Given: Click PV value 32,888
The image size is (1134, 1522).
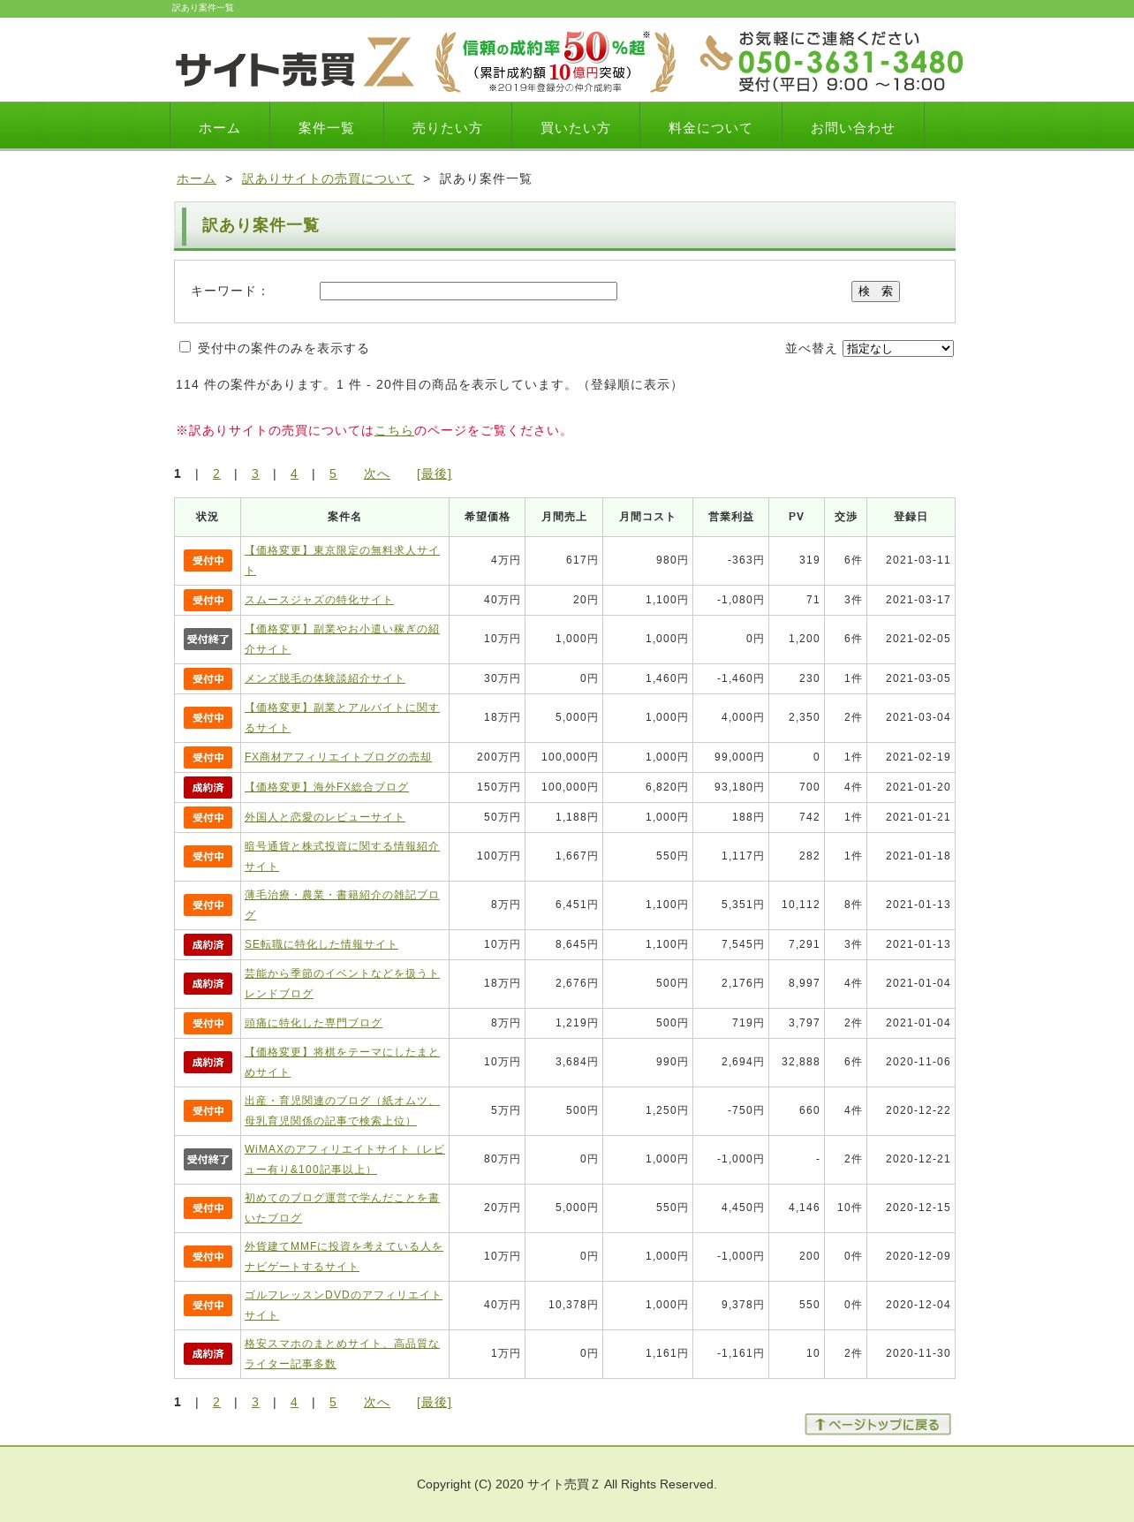Looking at the screenshot, I should click(x=800, y=1063).
